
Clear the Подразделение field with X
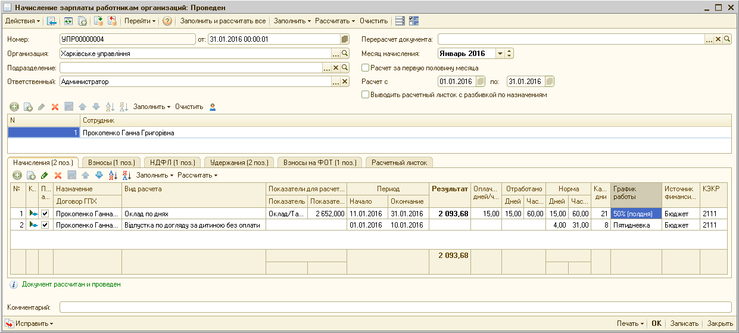(335, 68)
